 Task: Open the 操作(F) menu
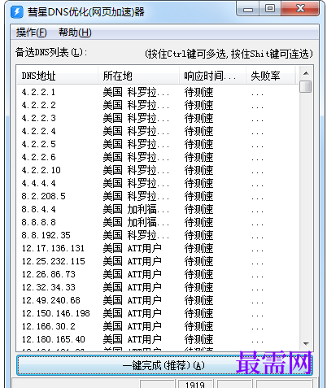pyautogui.click(x=31, y=33)
